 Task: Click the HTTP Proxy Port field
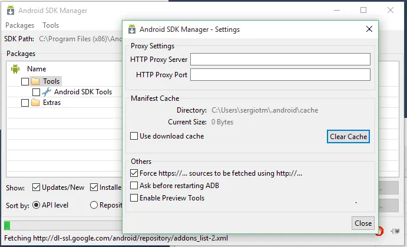pyautogui.click(x=280, y=75)
